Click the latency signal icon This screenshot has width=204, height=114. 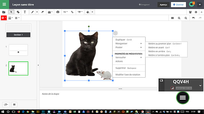tap(172, 88)
